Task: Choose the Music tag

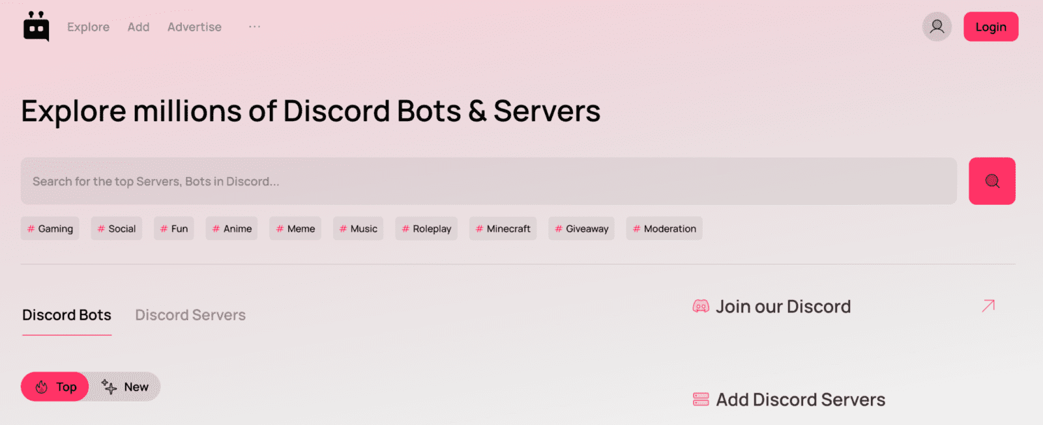Action: (358, 228)
